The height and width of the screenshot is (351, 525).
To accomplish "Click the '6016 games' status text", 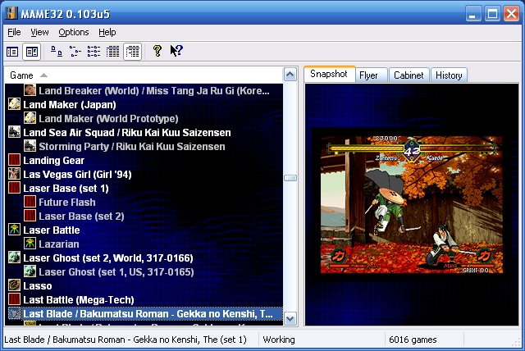I will tap(413, 340).
